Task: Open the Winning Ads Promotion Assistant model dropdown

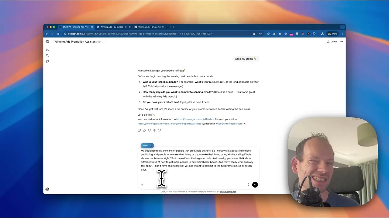Action: (79, 42)
